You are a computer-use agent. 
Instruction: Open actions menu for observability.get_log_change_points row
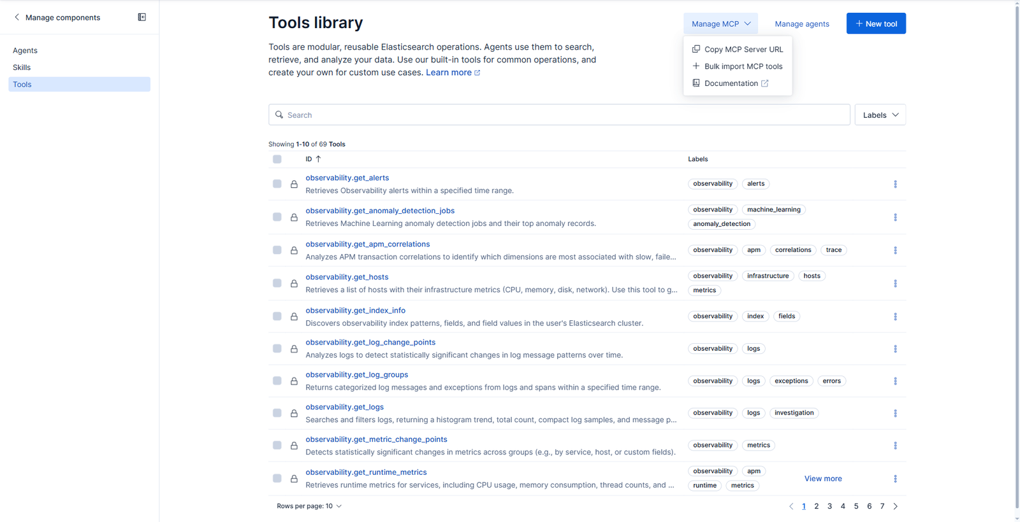coord(895,349)
